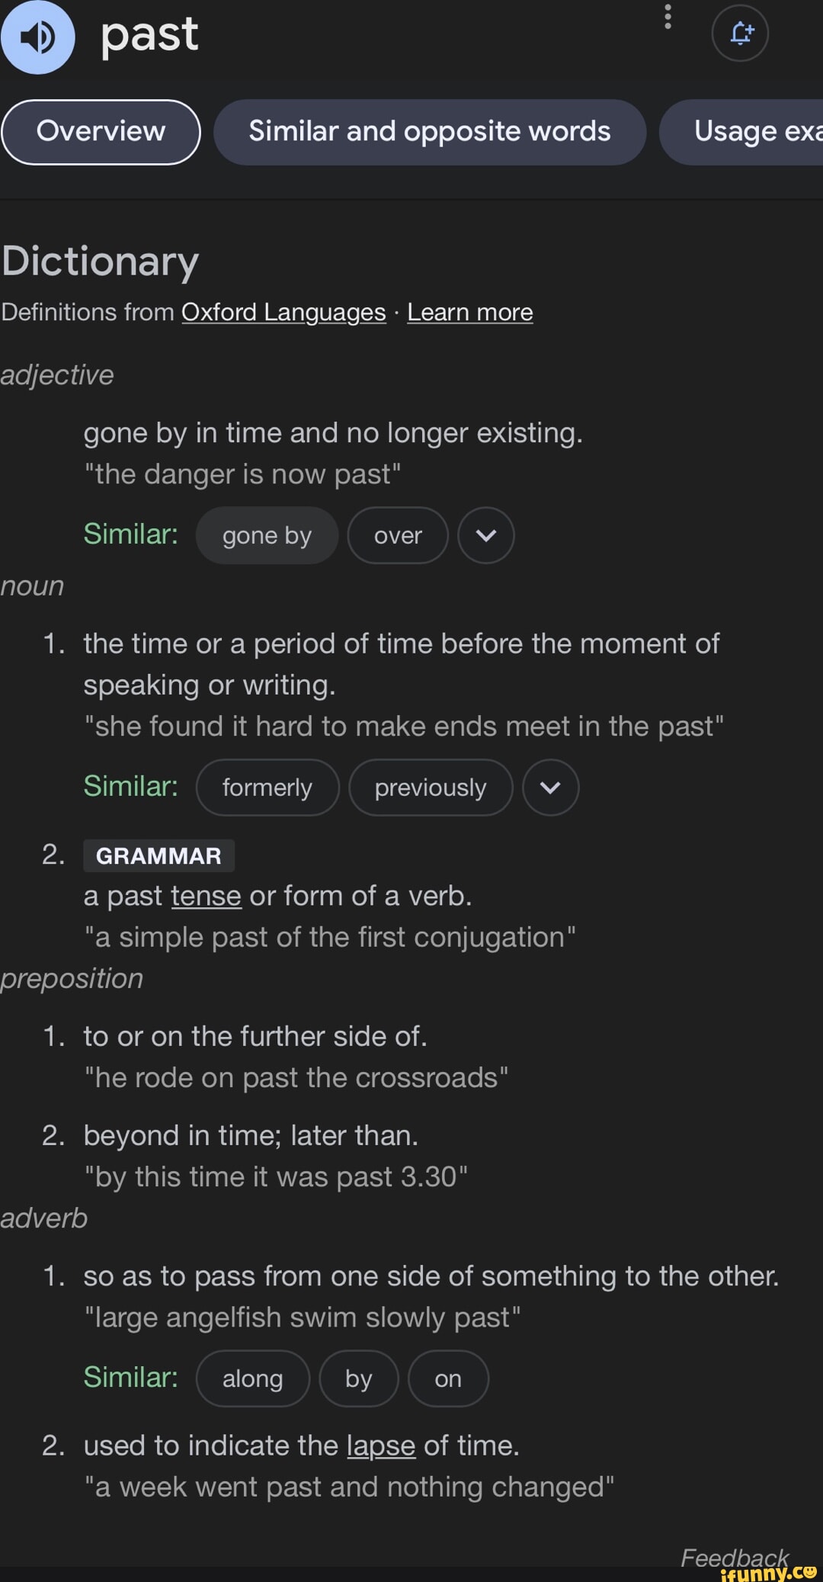Open the Oxford Languages link
The width and height of the screenshot is (823, 1582).
point(283,312)
